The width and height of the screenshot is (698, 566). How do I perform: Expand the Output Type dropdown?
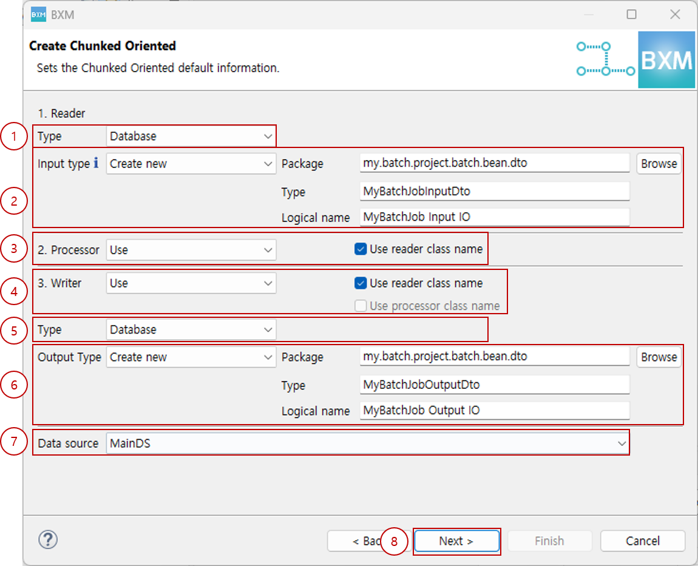click(191, 357)
